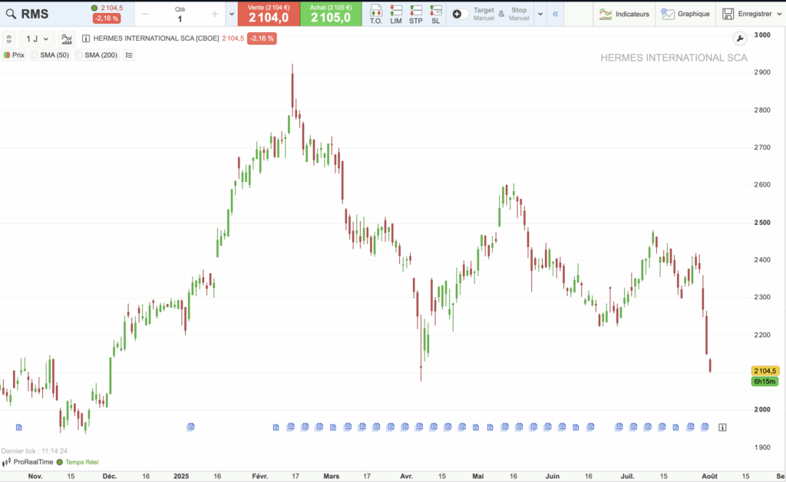786x482 pixels.
Task: Select the T.O. order type icon
Action: (x=376, y=14)
